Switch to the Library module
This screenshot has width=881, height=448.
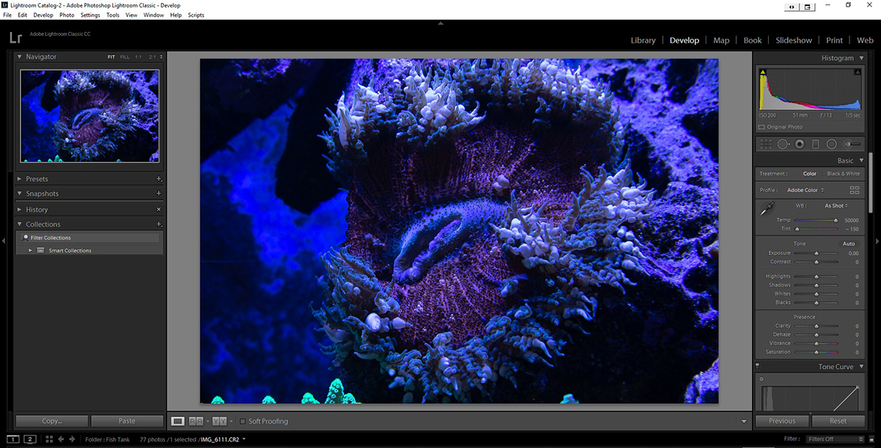click(x=643, y=40)
